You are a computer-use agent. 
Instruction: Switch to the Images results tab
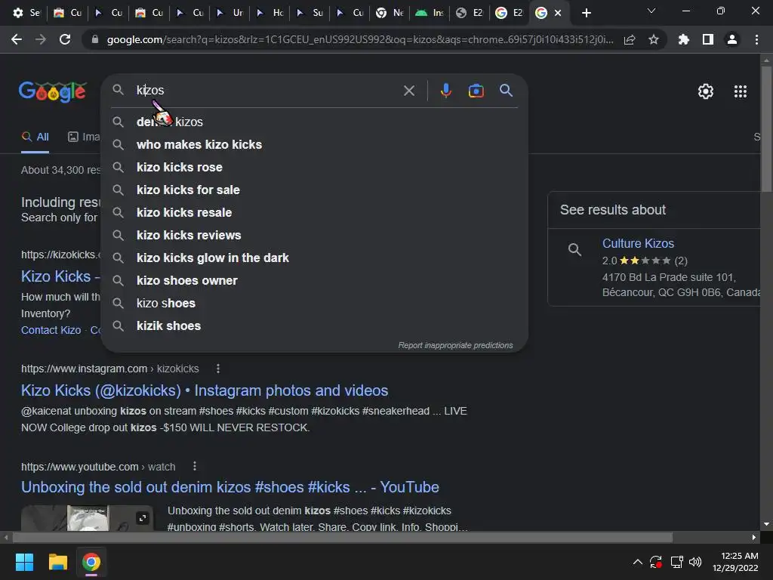click(x=84, y=137)
